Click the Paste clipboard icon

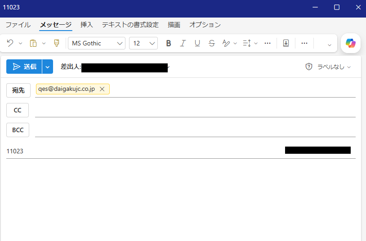click(x=33, y=43)
